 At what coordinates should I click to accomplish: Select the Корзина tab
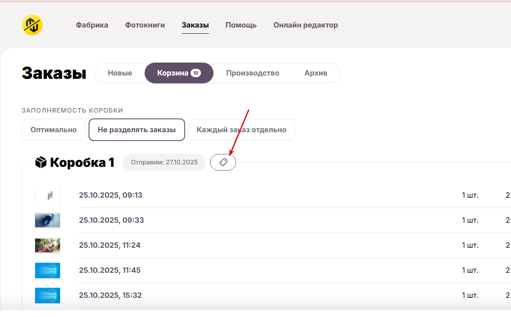pyautogui.click(x=179, y=73)
